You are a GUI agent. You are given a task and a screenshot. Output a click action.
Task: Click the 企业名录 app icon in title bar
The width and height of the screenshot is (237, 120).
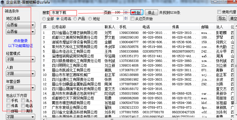[2, 2]
